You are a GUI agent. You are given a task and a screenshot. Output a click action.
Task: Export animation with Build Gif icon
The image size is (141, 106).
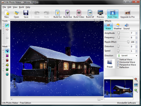[90, 14]
